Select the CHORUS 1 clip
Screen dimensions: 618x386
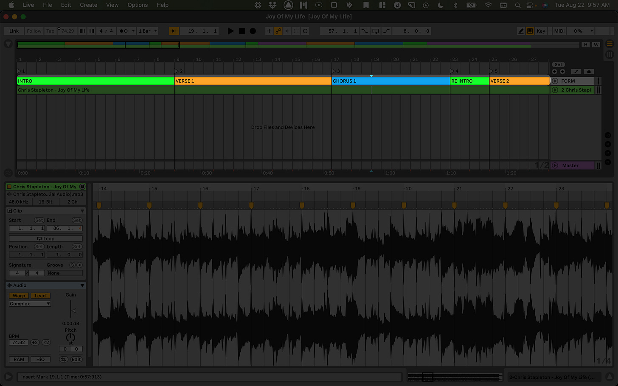[x=390, y=81]
